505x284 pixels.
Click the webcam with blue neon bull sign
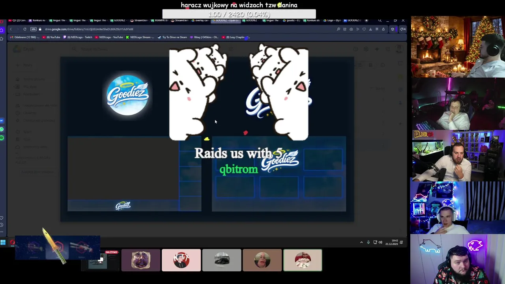pos(458,259)
